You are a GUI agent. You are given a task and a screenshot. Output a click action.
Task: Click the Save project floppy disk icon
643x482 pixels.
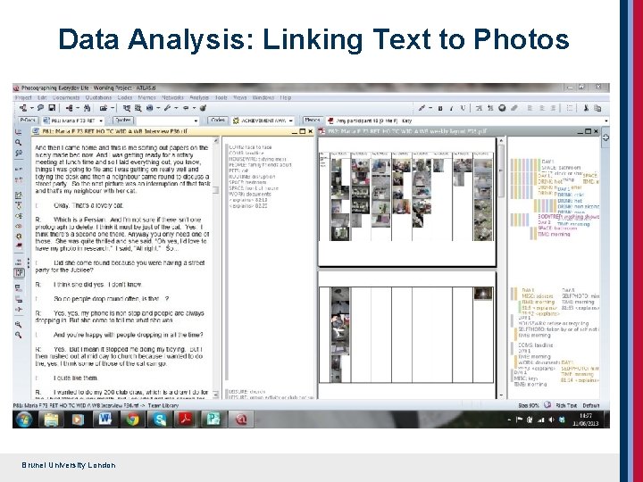point(52,108)
